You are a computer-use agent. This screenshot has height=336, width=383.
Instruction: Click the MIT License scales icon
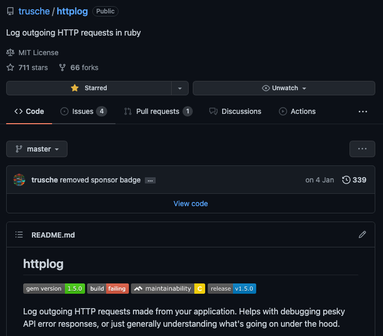10,53
